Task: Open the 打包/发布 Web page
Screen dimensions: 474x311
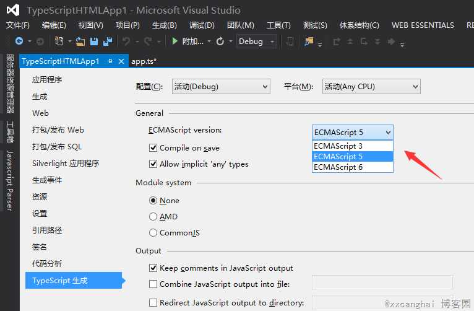Action: click(58, 129)
